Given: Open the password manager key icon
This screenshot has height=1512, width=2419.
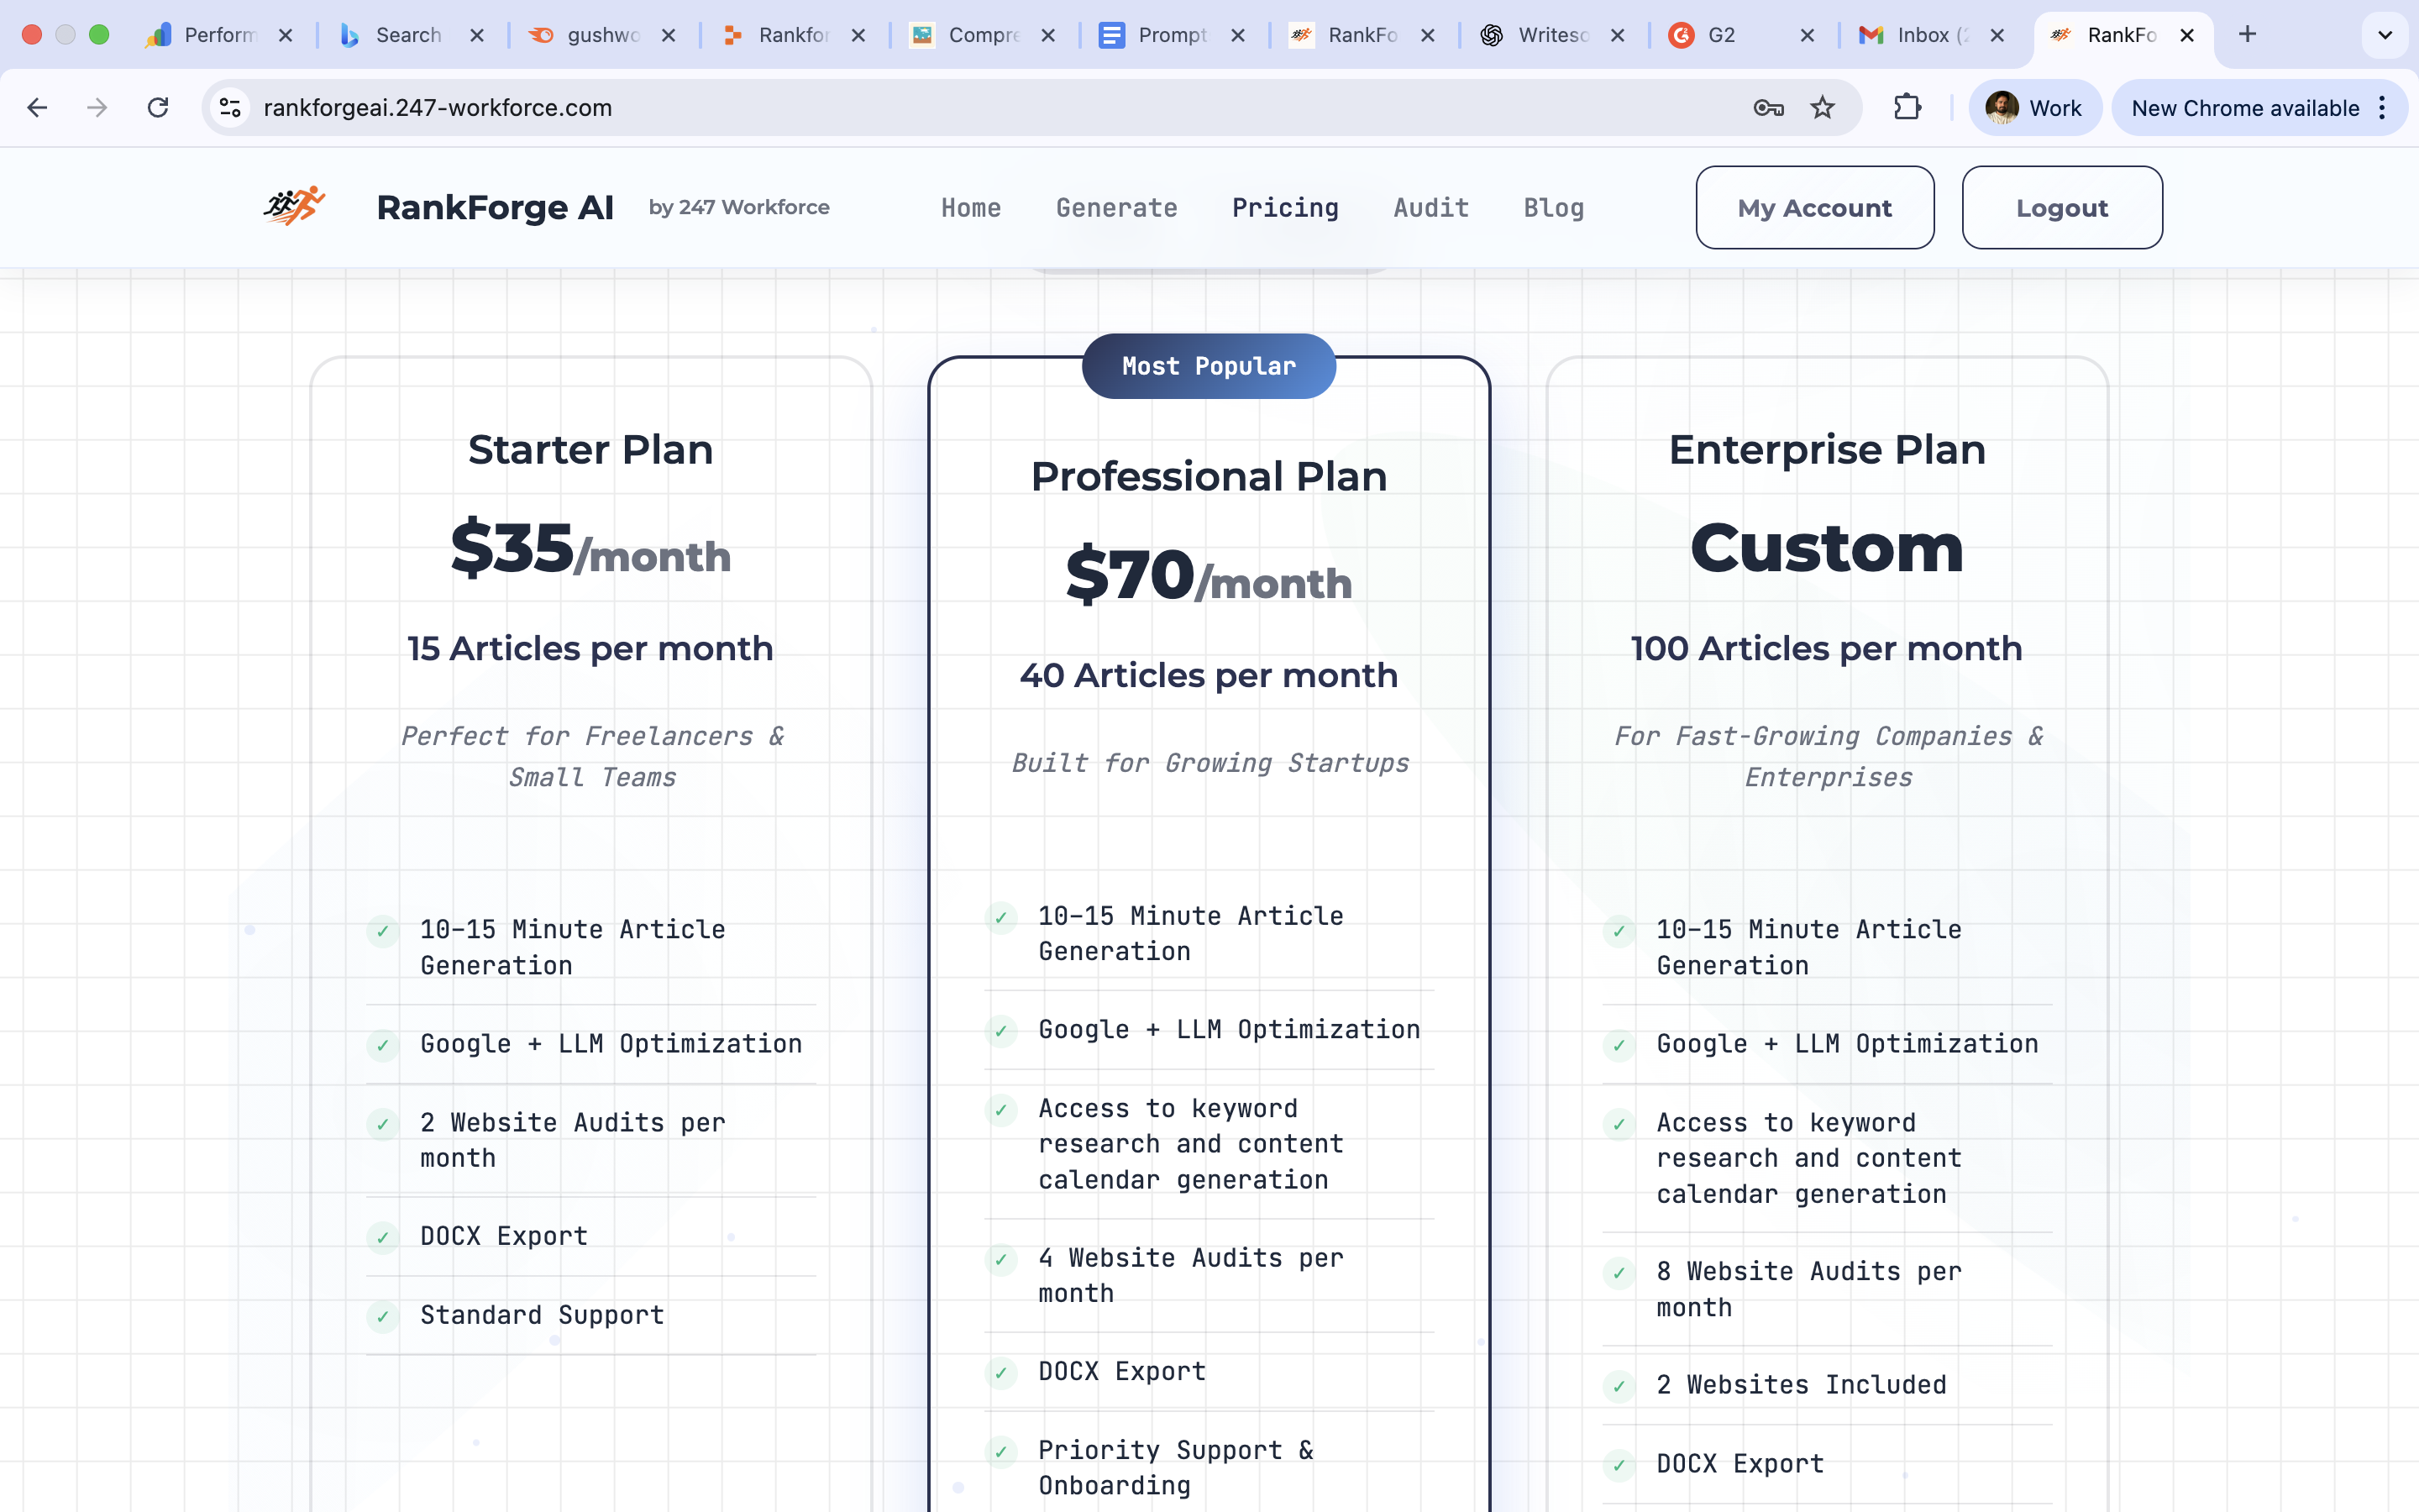Looking at the screenshot, I should (1768, 107).
